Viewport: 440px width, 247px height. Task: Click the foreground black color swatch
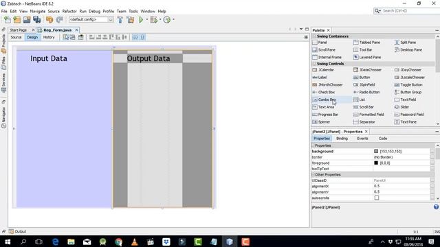coord(376,163)
